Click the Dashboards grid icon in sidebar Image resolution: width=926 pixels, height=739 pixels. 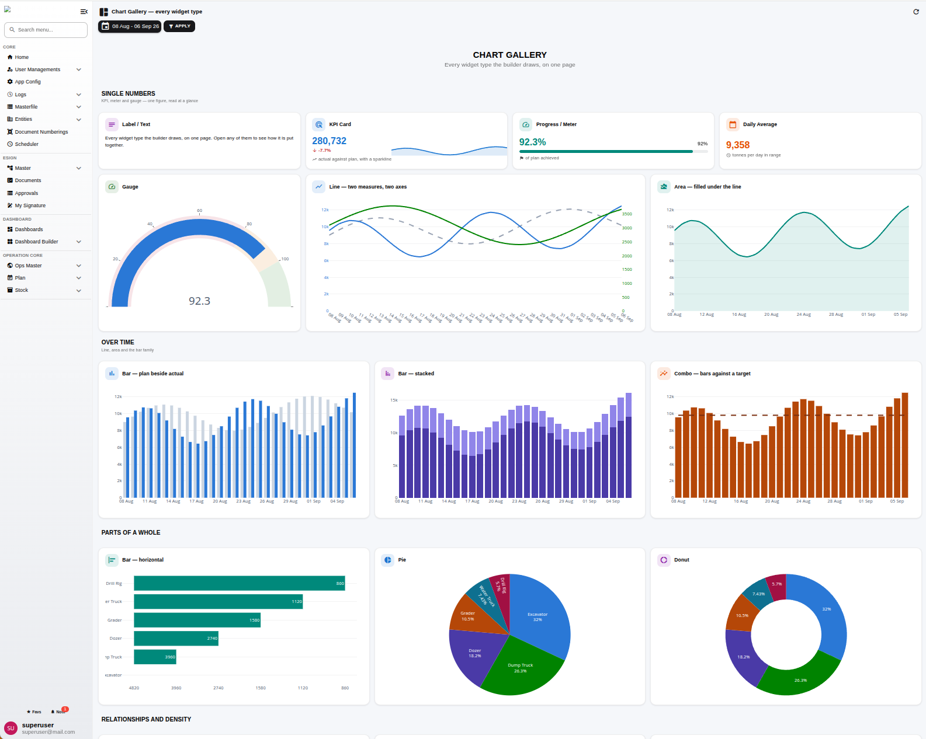click(x=10, y=229)
